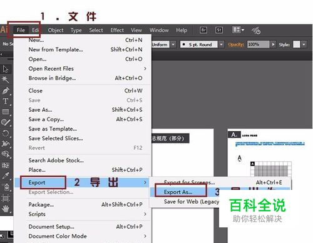Choose Save as Template...
This screenshot has height=243, width=313.
(83, 129)
